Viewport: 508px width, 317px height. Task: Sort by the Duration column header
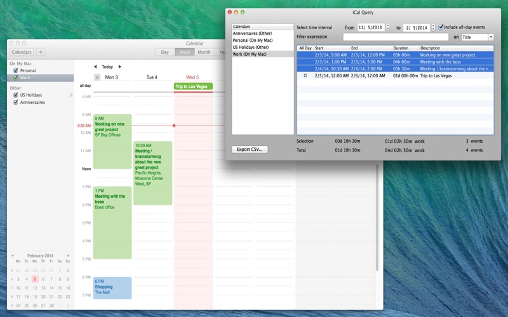[405, 48]
